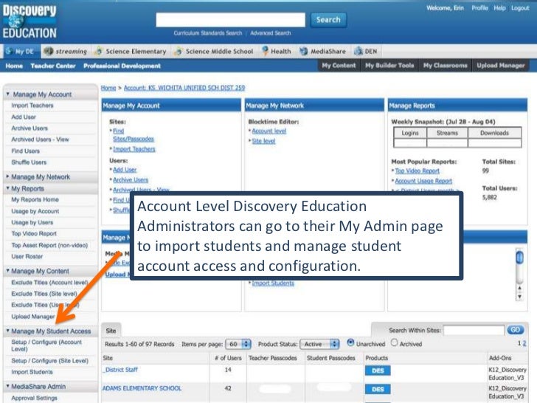Open Archive Users link in Users list
The height and width of the screenshot is (403, 537).
pos(131,180)
